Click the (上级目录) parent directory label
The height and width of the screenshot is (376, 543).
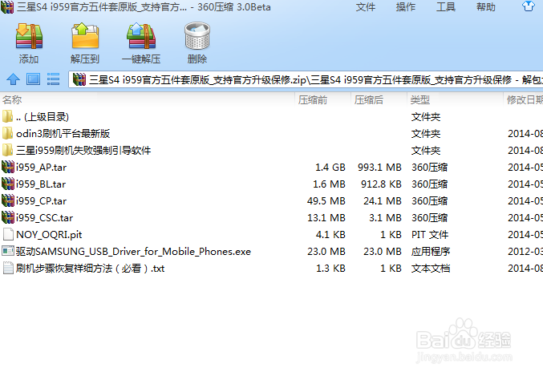pyautogui.click(x=47, y=117)
